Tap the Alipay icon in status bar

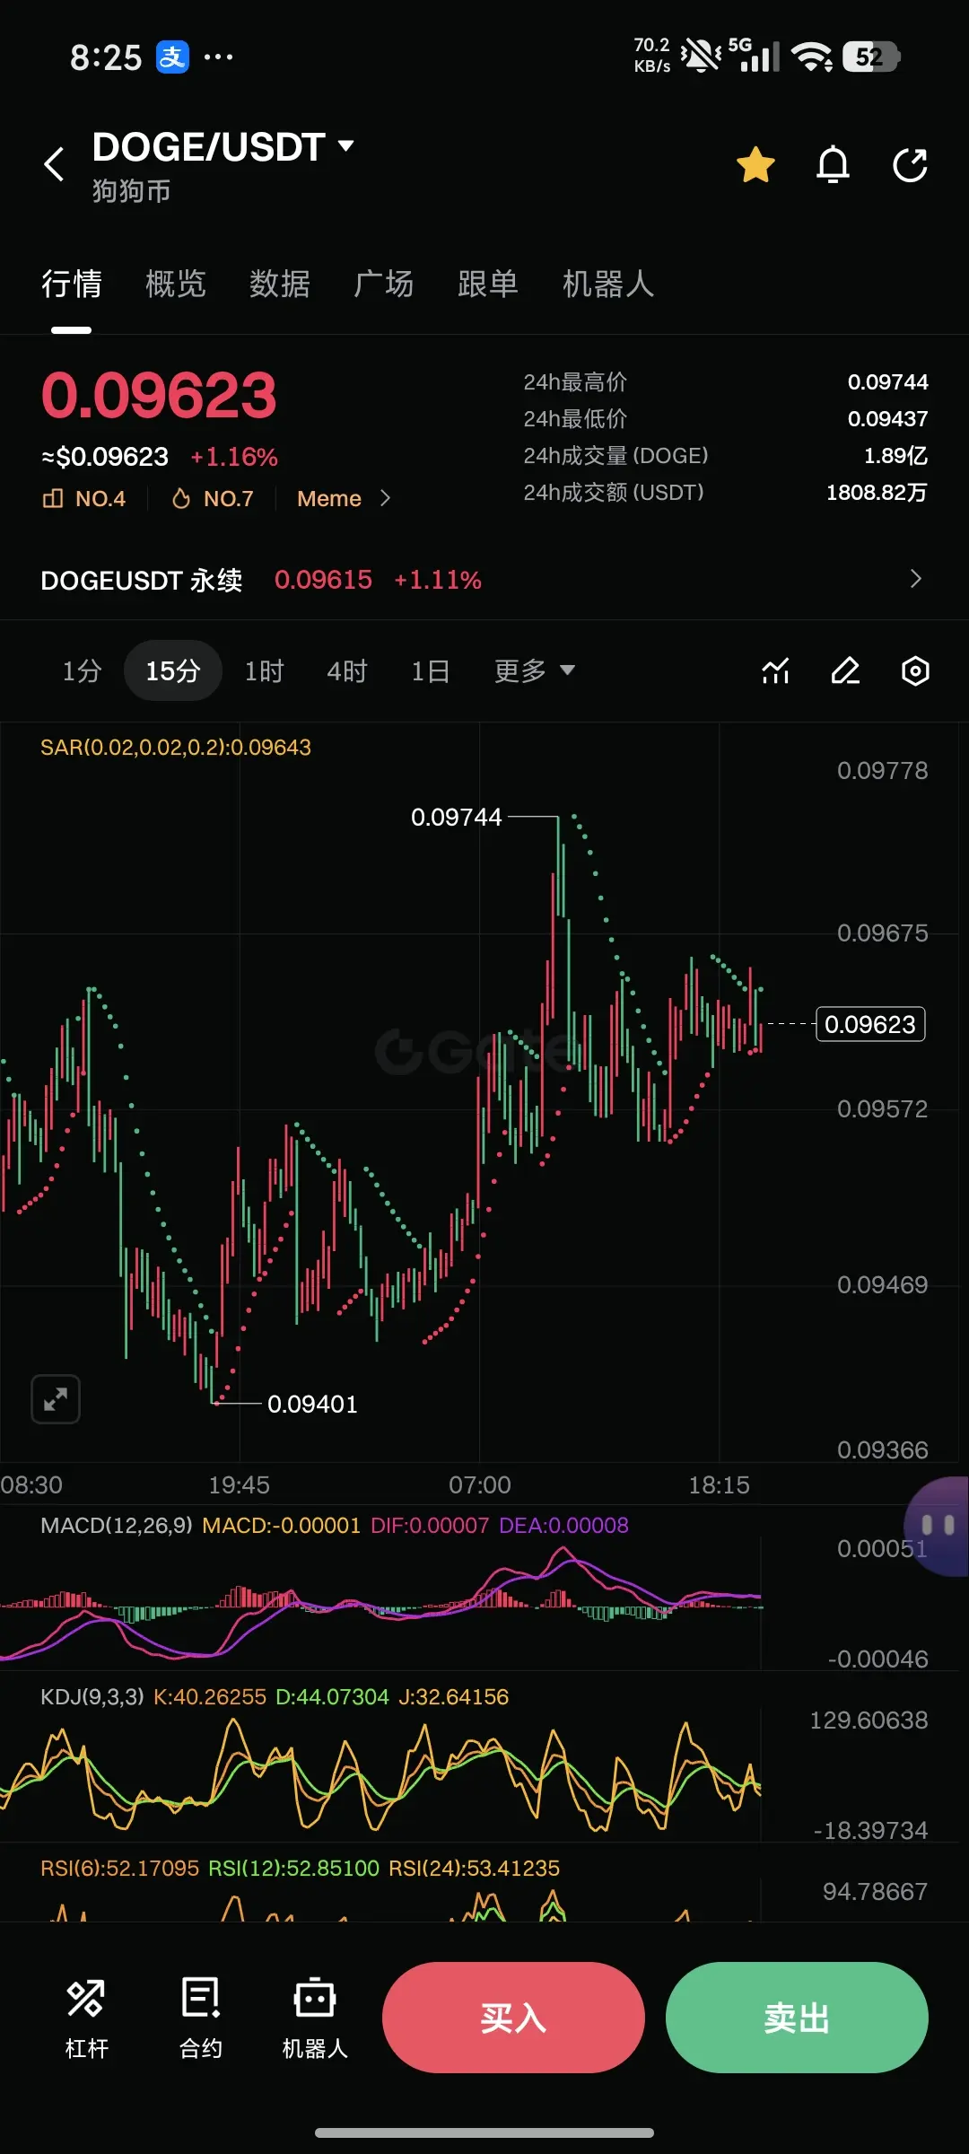[172, 57]
